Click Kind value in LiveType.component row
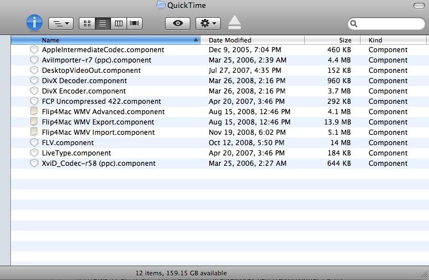 click(x=388, y=153)
